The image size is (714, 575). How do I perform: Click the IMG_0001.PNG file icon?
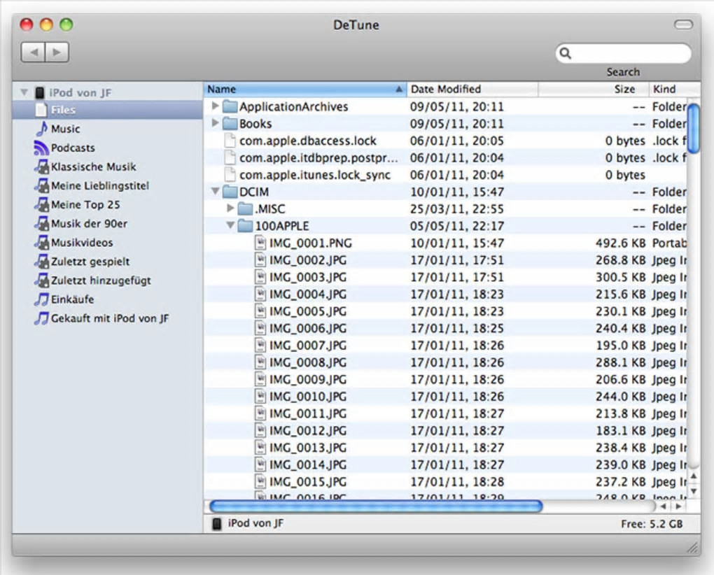click(x=260, y=243)
